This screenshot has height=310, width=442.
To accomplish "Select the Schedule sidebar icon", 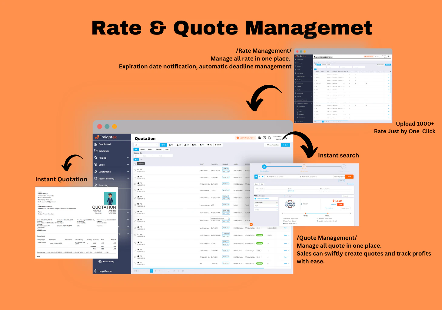I will pos(96,151).
